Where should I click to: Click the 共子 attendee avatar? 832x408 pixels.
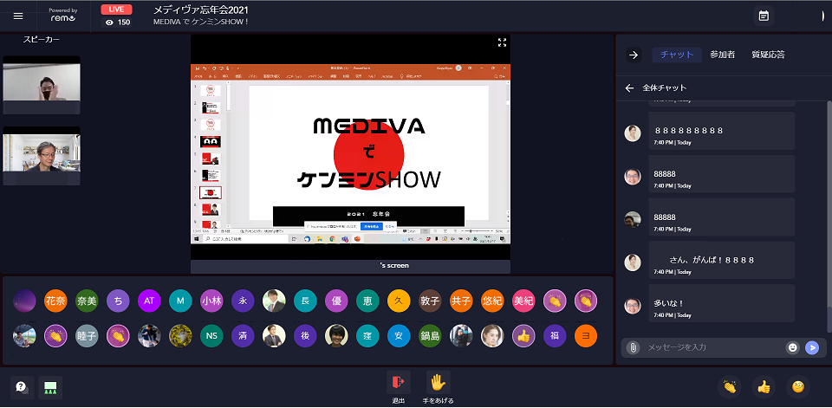(x=461, y=301)
